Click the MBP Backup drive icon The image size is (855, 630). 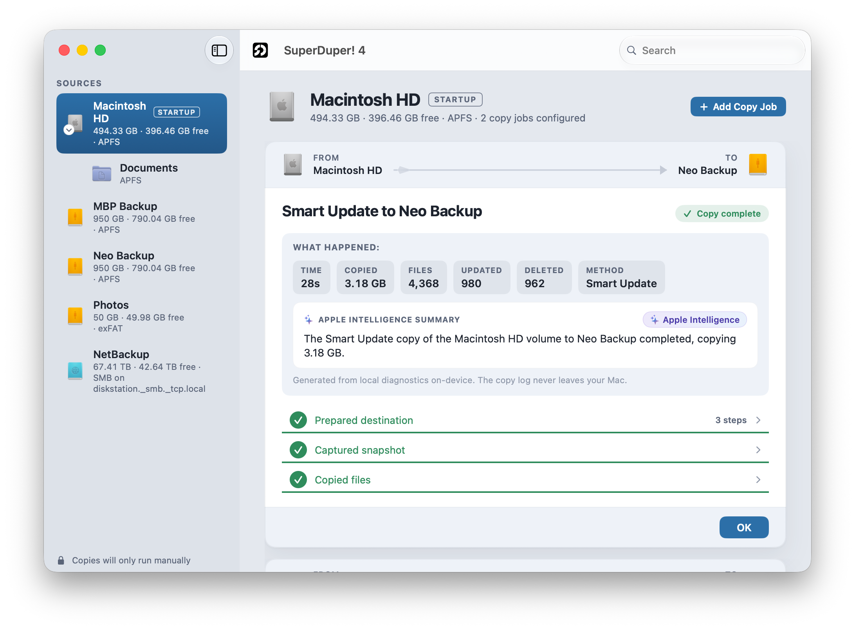pyautogui.click(x=75, y=217)
